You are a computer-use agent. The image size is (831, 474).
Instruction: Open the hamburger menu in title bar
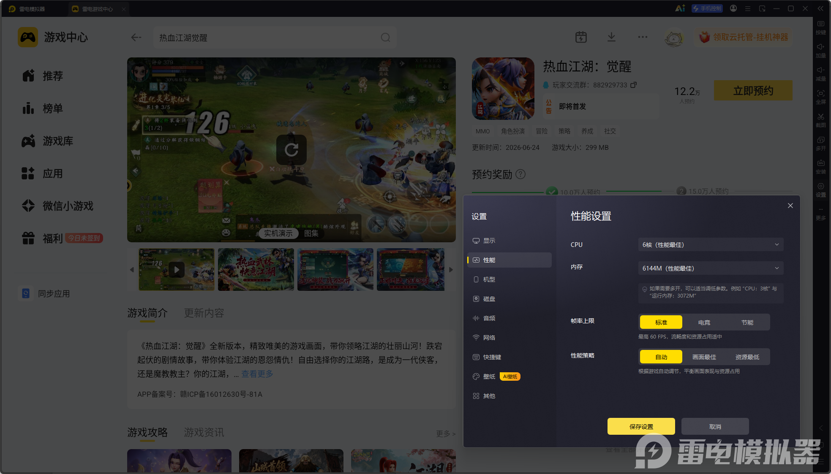click(x=748, y=8)
